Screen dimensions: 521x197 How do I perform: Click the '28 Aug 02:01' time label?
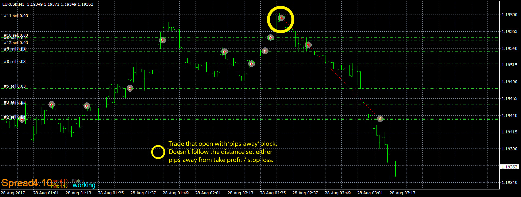tap(208, 193)
